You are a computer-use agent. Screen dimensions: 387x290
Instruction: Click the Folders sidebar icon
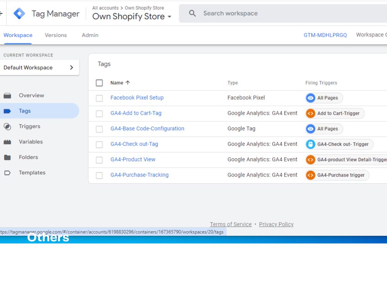7,157
